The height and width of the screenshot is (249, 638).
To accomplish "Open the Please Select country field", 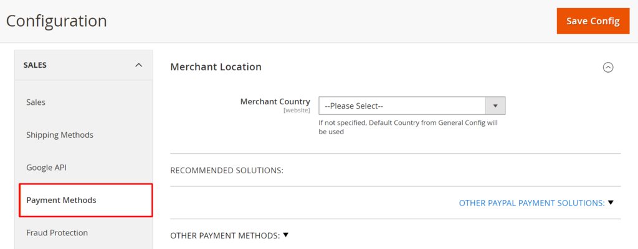I will coord(402,106).
